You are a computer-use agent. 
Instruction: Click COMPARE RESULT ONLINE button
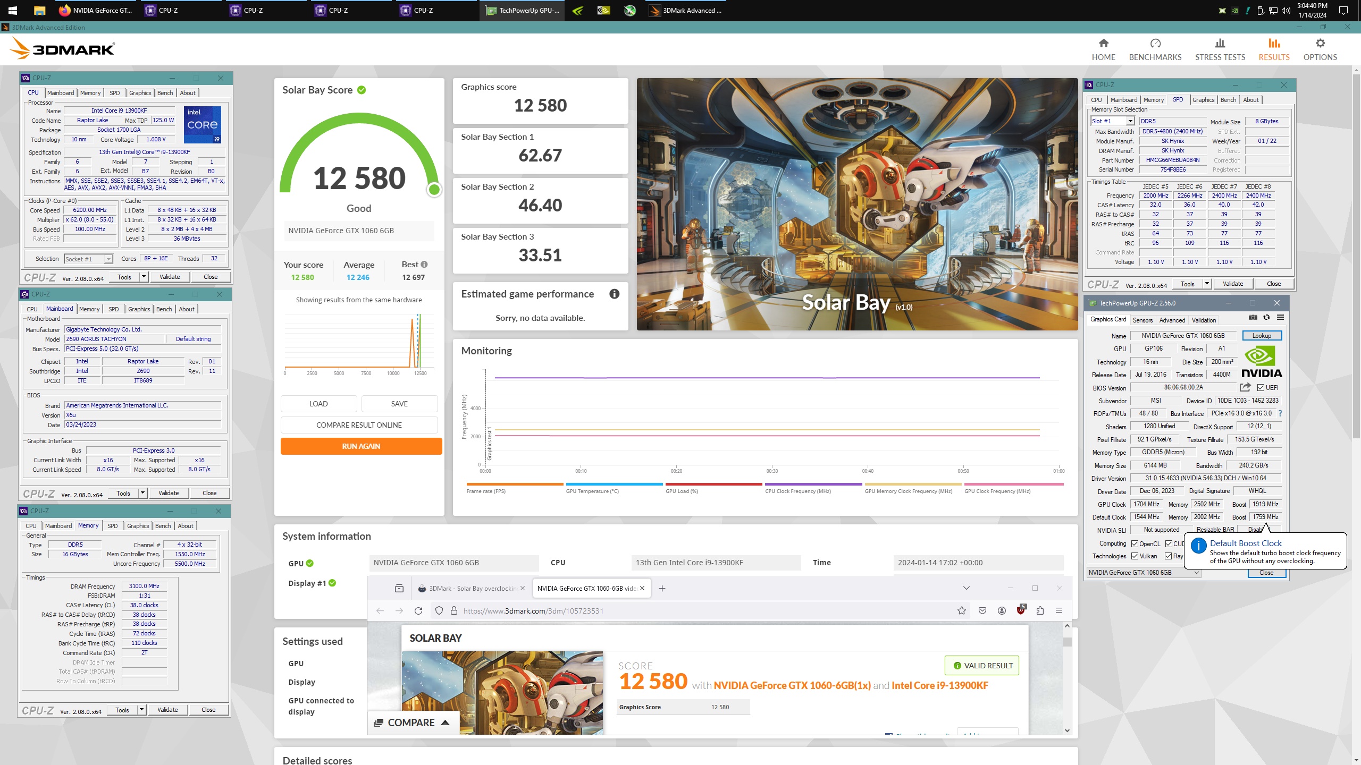tap(359, 425)
